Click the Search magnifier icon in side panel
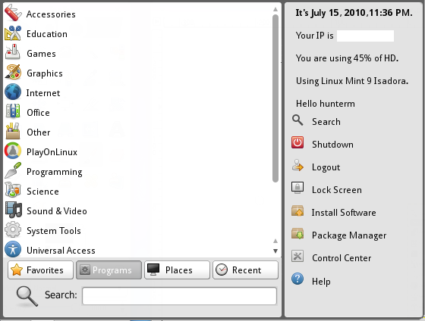 (x=297, y=120)
